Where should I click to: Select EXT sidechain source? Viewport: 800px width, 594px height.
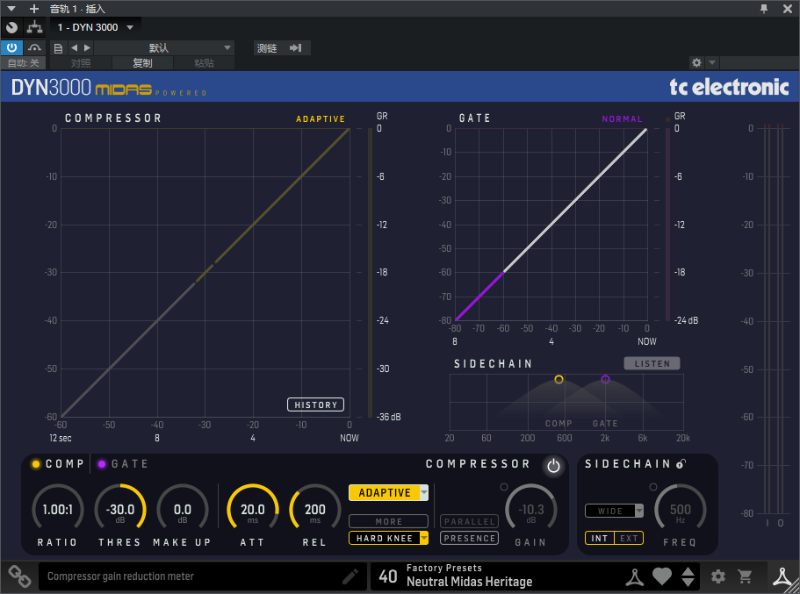[x=629, y=539]
